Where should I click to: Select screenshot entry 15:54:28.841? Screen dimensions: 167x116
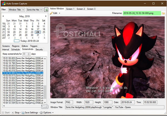click(x=23, y=95)
